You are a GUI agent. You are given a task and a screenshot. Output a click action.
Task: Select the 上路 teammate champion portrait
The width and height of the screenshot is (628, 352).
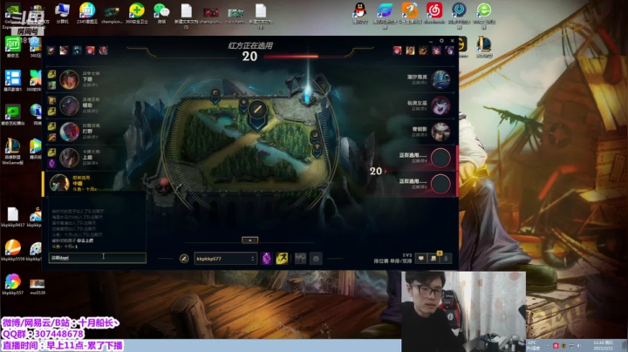tap(69, 158)
